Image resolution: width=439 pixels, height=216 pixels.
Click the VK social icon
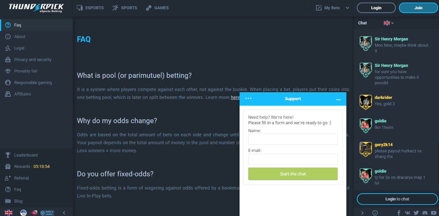407,213
